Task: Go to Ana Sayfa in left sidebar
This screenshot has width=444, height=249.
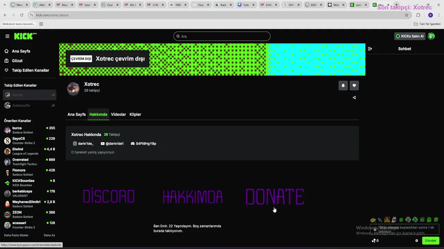Action: tap(17, 51)
